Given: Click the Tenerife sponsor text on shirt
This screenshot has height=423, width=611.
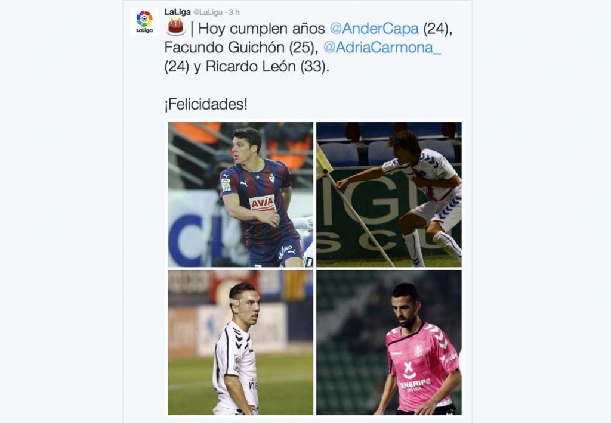Looking at the screenshot, I should [415, 383].
